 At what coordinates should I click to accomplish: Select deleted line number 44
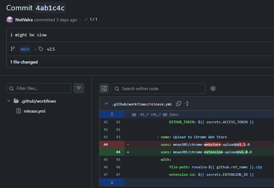point(106,145)
